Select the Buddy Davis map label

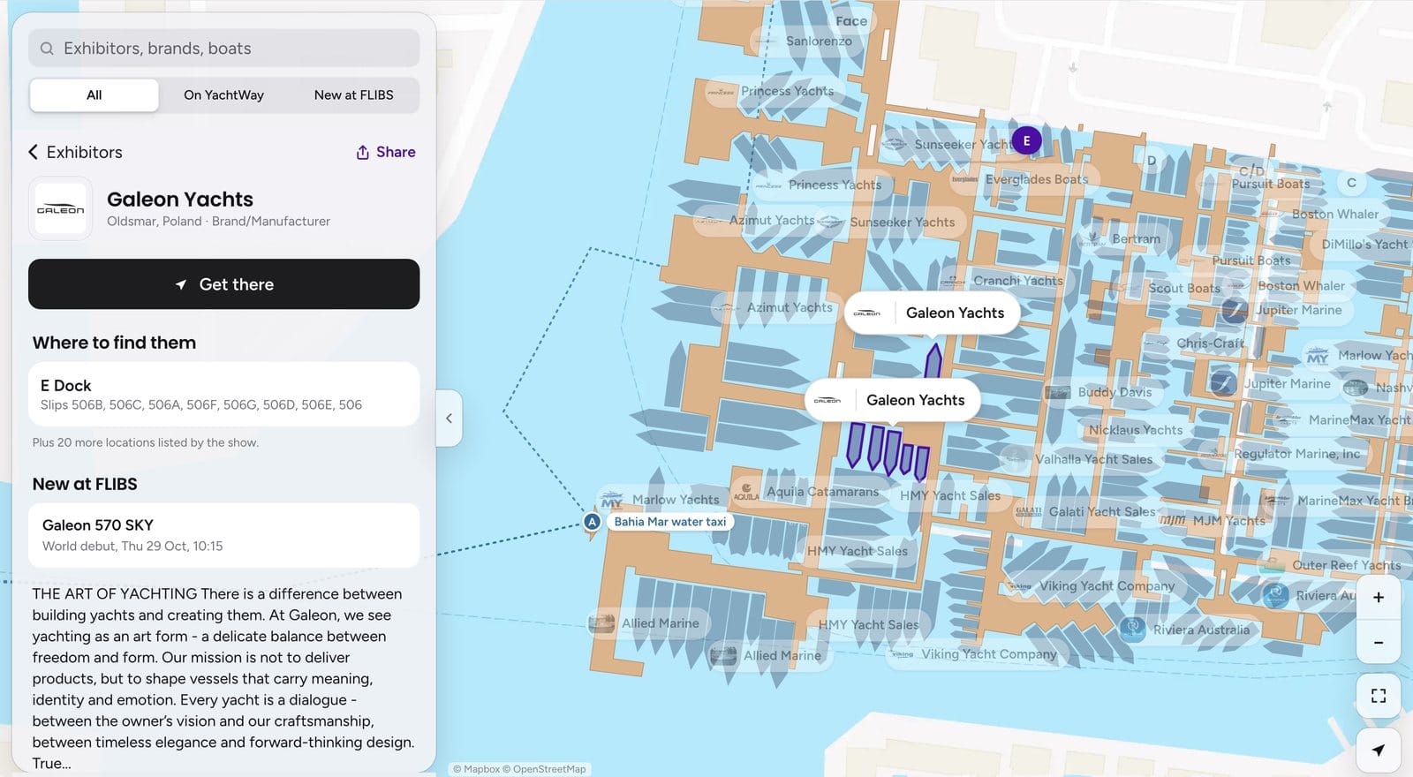pos(1101,392)
